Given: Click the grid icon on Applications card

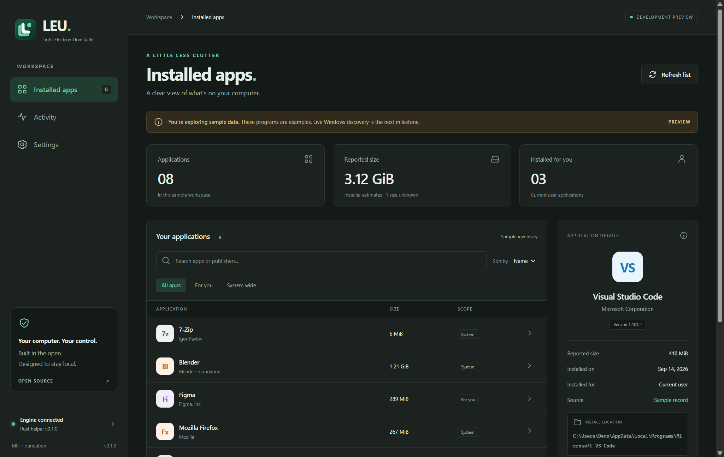Looking at the screenshot, I should click(x=308, y=159).
